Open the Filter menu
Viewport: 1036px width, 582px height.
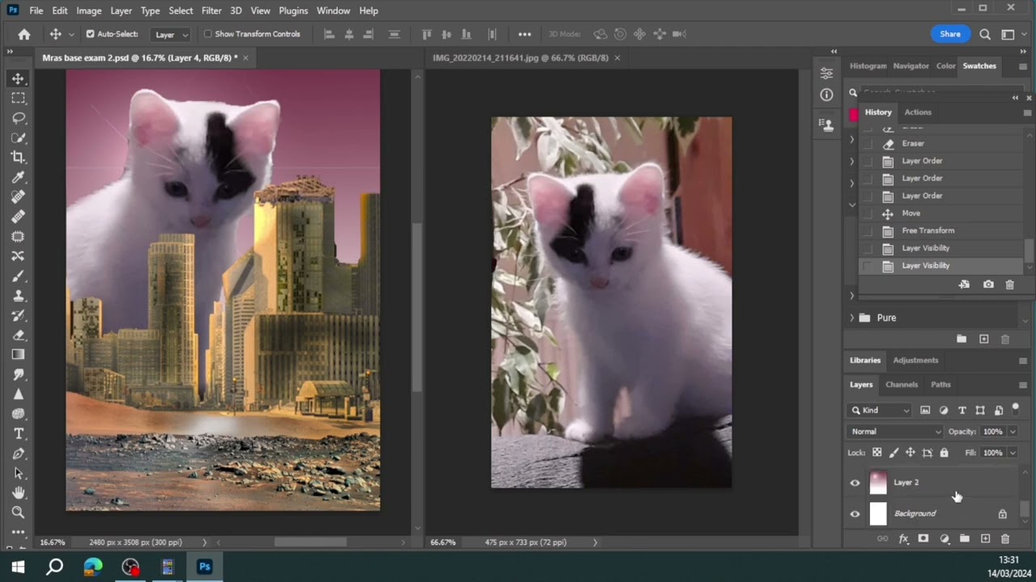[211, 11]
